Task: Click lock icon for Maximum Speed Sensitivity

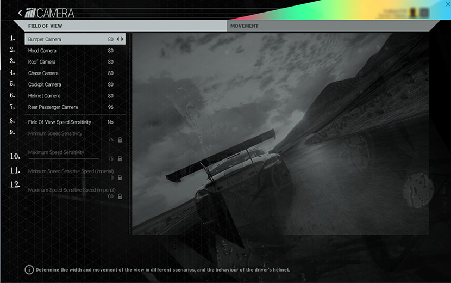Action: coord(120,159)
